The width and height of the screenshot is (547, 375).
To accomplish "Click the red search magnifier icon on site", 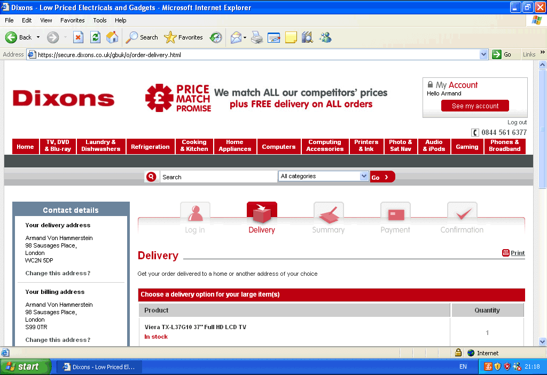I will coord(151,177).
